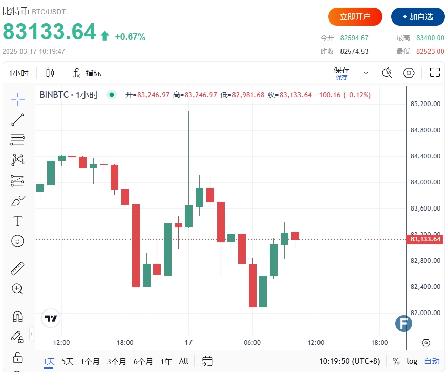Open the Fibonacci retracement tools

(18, 139)
